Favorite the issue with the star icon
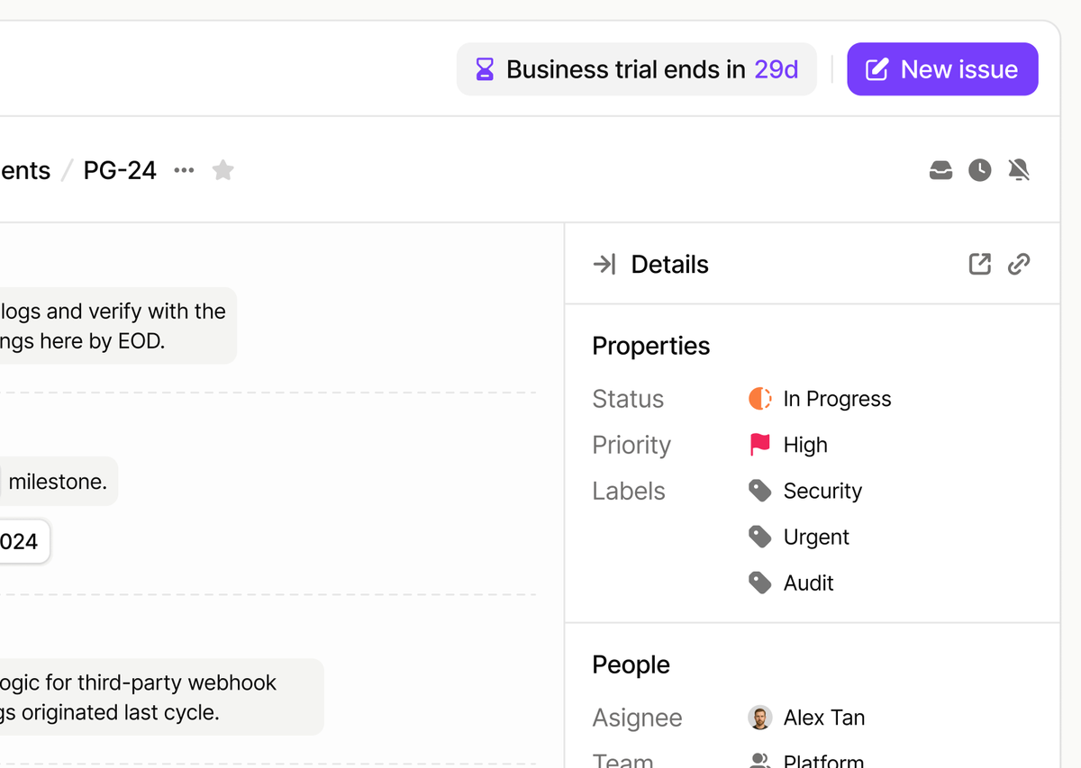Viewport: 1081px width, 768px height. (x=223, y=170)
